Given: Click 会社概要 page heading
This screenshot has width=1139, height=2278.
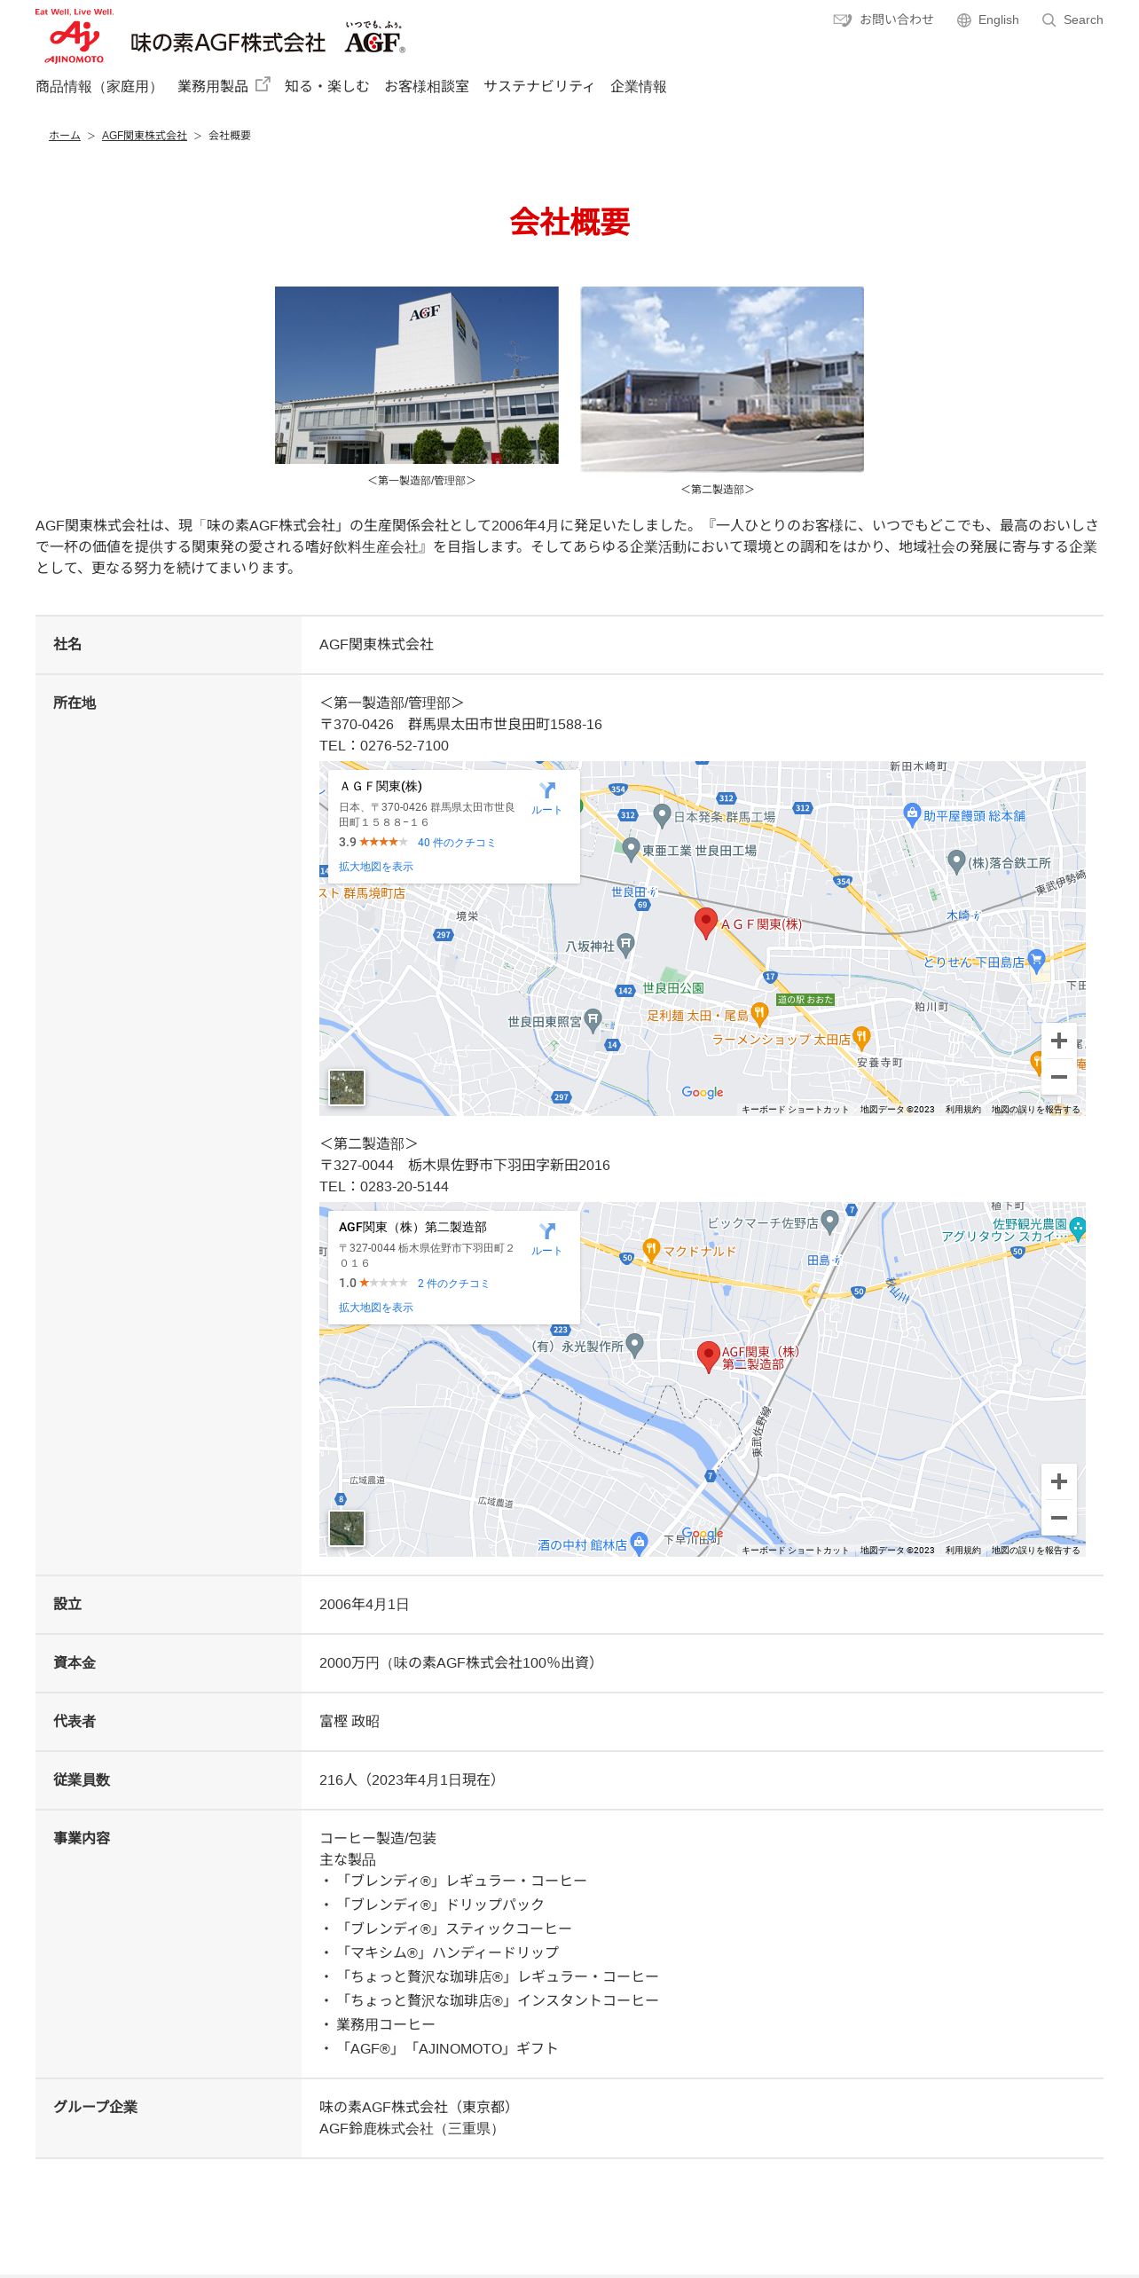Looking at the screenshot, I should 569,222.
